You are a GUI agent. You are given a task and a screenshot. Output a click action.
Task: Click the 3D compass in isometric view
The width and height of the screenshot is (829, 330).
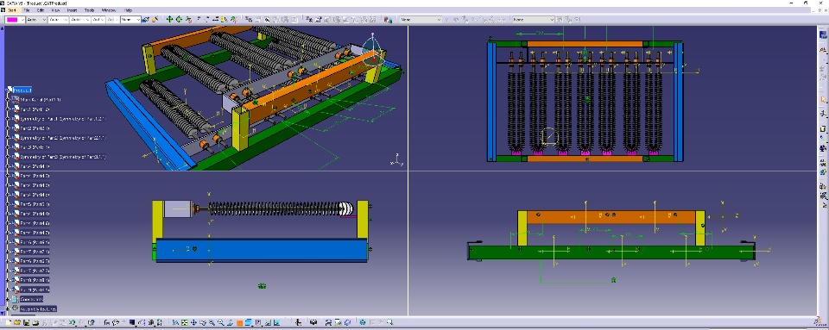click(x=373, y=51)
